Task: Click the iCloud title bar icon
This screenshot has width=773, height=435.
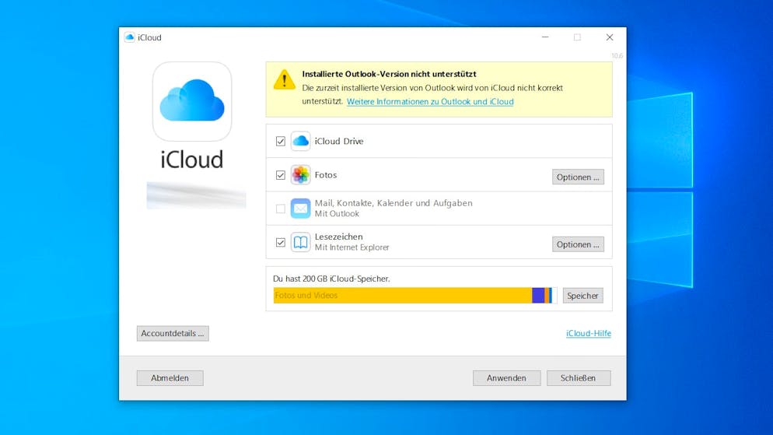Action: 129,37
